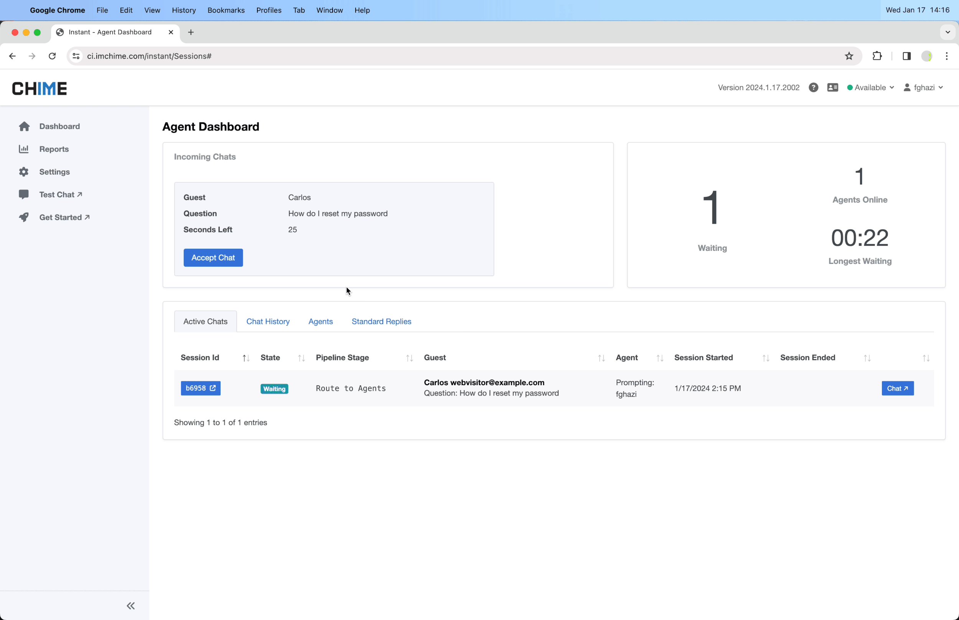Open Settings in sidebar
959x620 pixels.
(54, 172)
